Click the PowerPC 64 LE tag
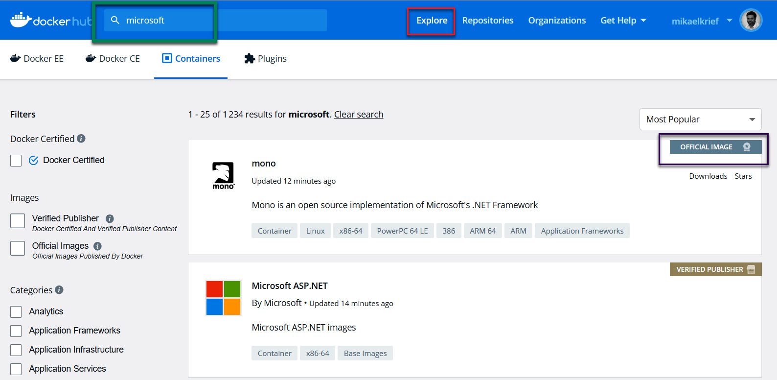Screen dimensions: 777x380 pyautogui.click(x=402, y=231)
